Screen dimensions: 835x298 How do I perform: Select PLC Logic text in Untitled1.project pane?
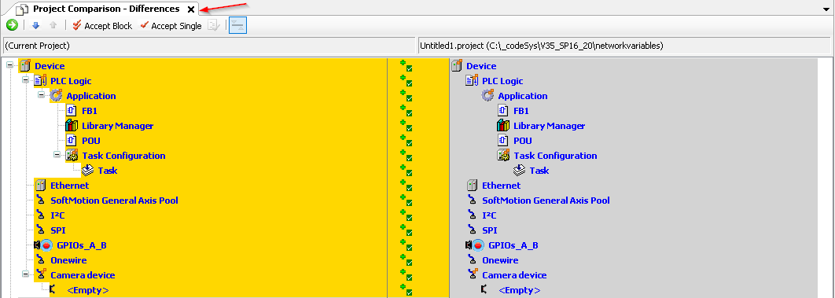(502, 81)
